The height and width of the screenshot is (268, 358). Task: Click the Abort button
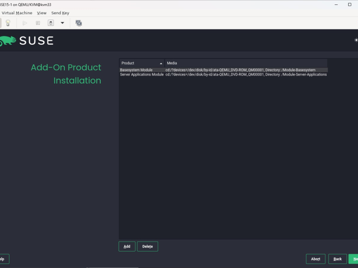315,259
